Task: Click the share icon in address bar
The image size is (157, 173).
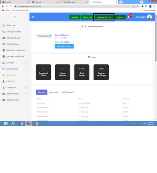Action: 134,7
